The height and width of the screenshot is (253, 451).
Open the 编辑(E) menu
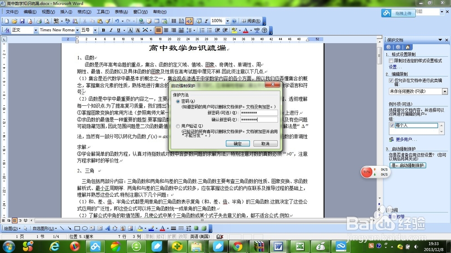(30, 12)
